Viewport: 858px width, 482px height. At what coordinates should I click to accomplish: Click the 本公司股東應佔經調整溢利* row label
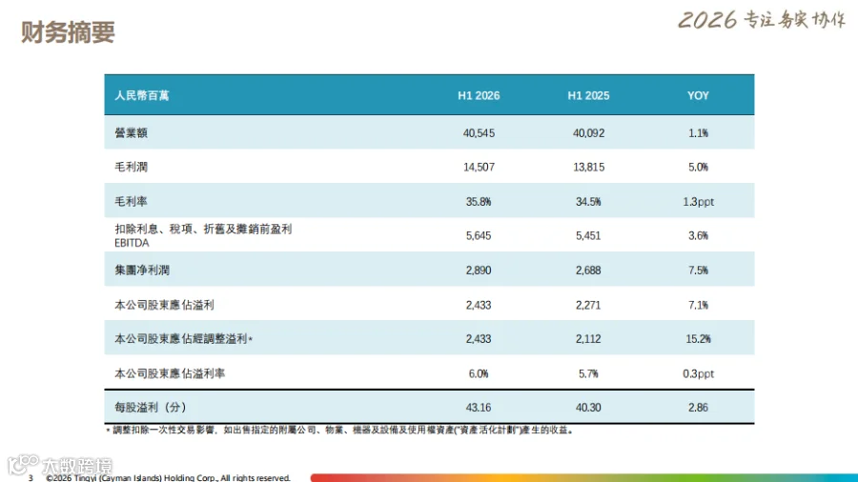coord(183,339)
